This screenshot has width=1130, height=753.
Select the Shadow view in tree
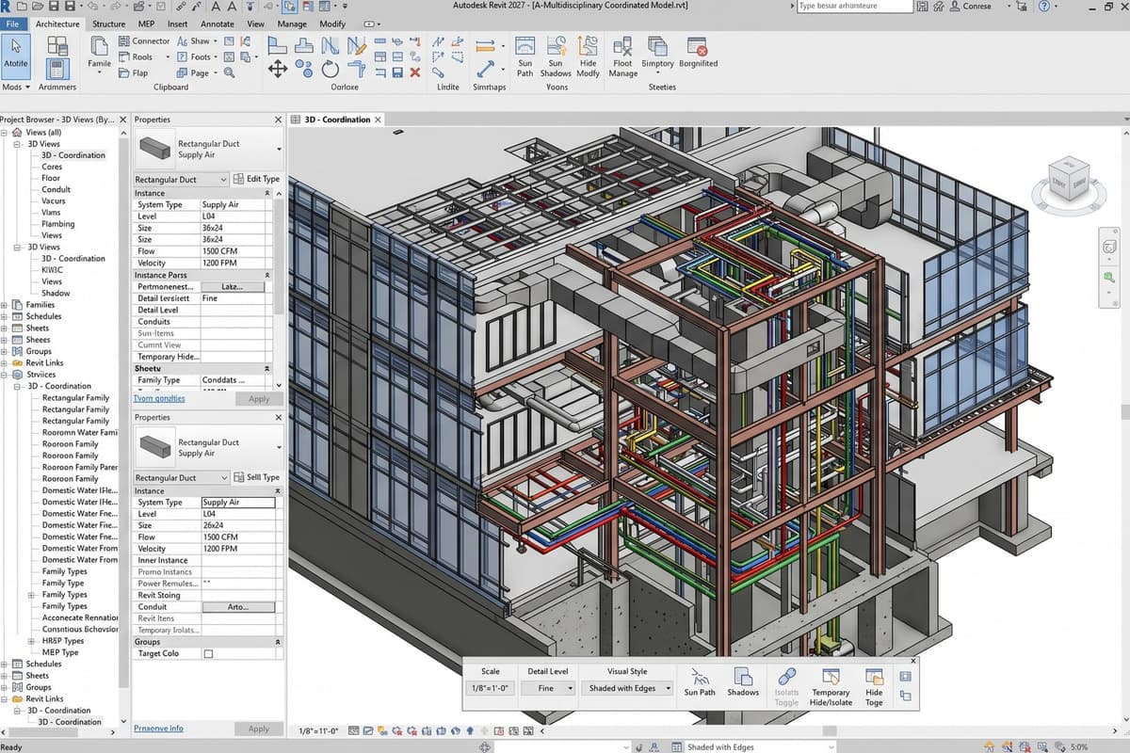pos(56,293)
